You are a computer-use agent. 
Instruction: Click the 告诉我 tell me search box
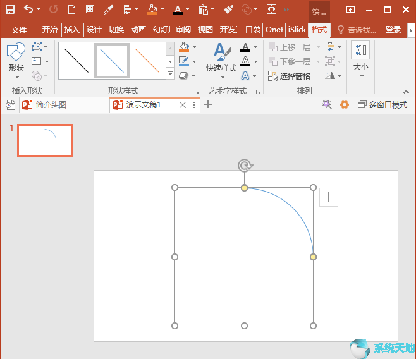357,30
